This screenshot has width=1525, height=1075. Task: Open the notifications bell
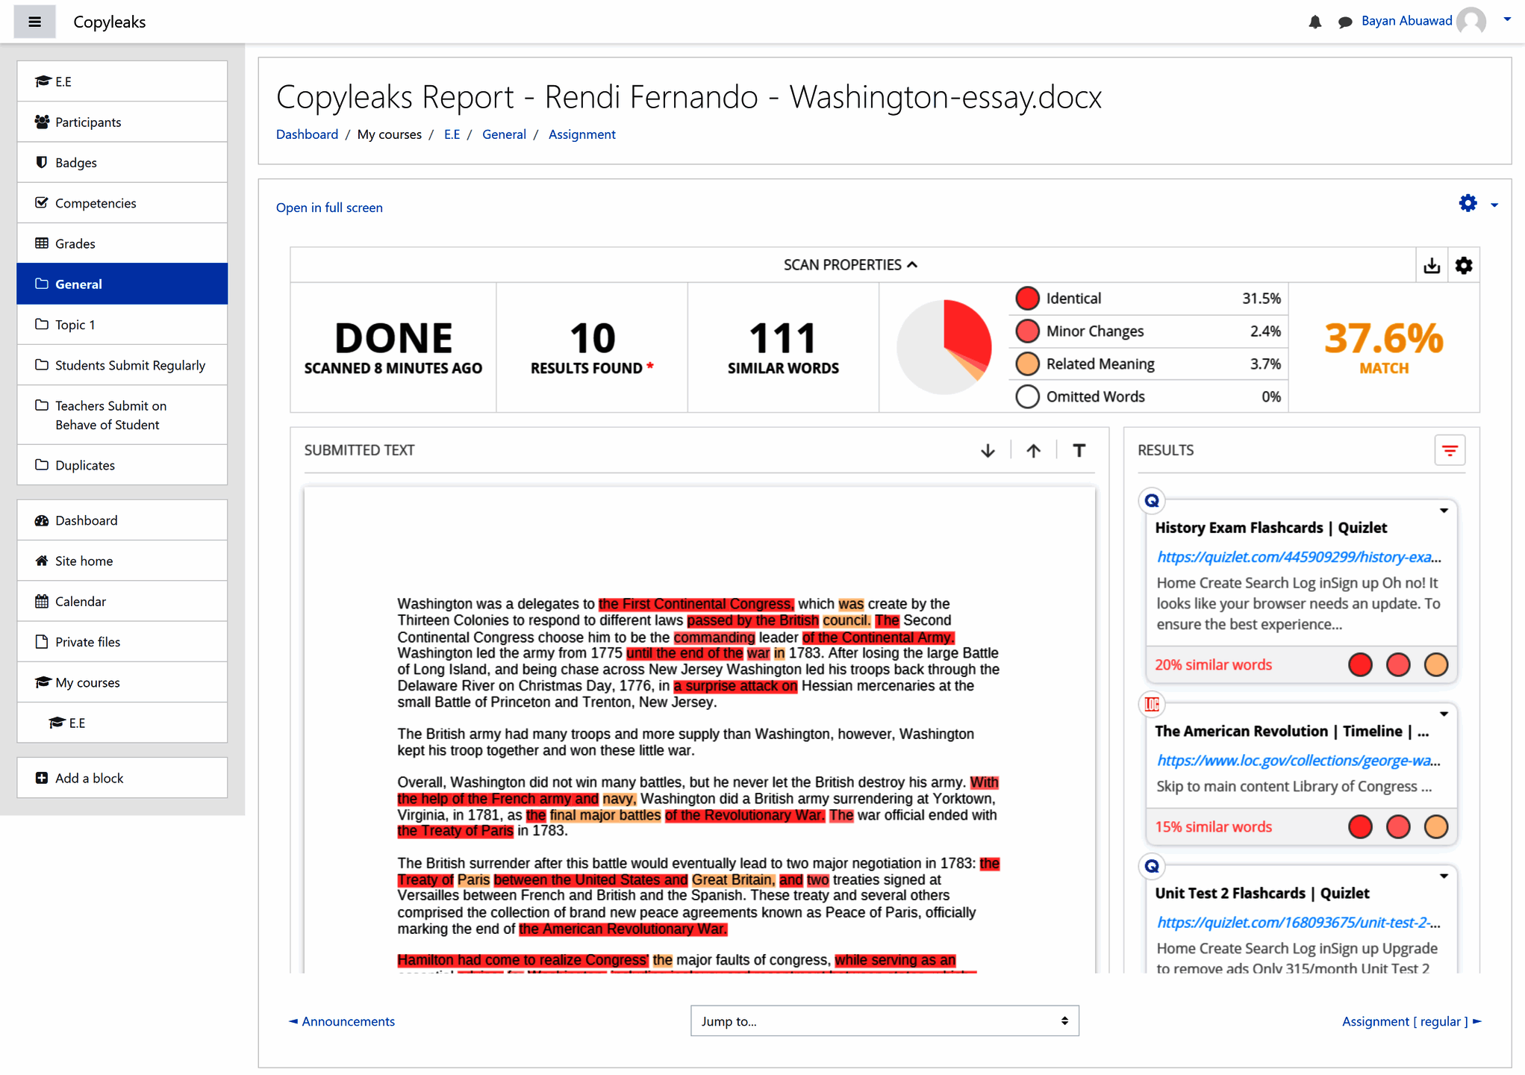coord(1315,22)
